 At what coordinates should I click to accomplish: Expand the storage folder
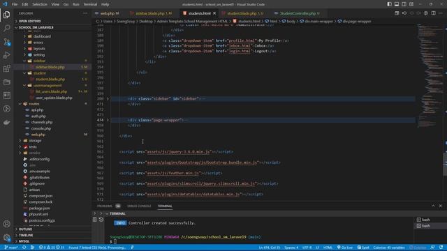pyautogui.click(x=35, y=141)
